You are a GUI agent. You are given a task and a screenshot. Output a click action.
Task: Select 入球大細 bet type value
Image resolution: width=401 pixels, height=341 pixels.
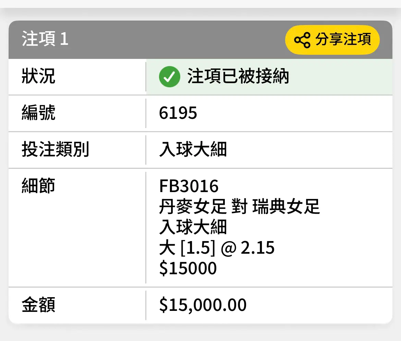193,149
